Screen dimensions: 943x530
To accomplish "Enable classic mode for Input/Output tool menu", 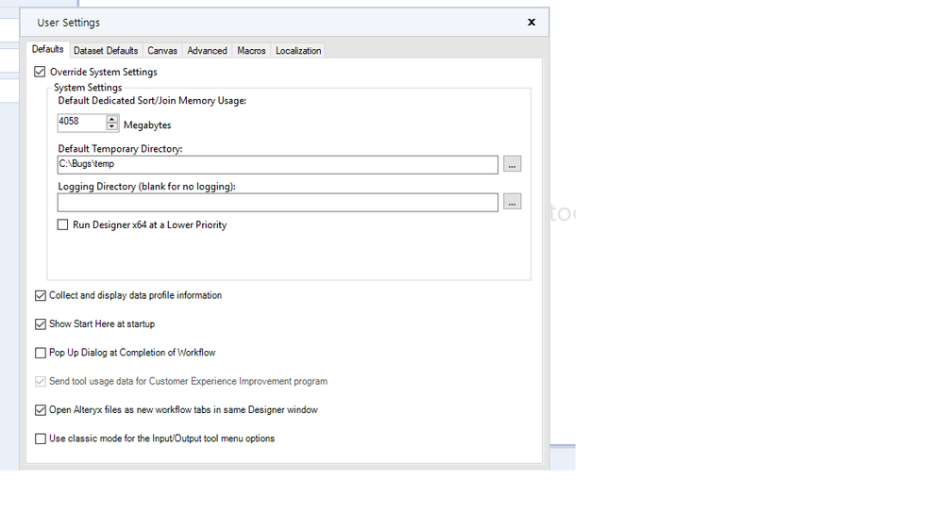I will (x=41, y=439).
